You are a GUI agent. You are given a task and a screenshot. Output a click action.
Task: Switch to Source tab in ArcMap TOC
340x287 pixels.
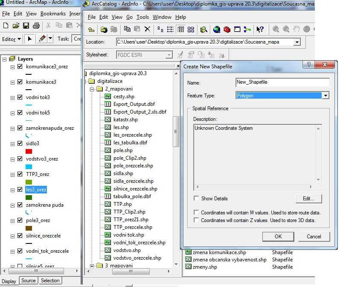click(29, 281)
